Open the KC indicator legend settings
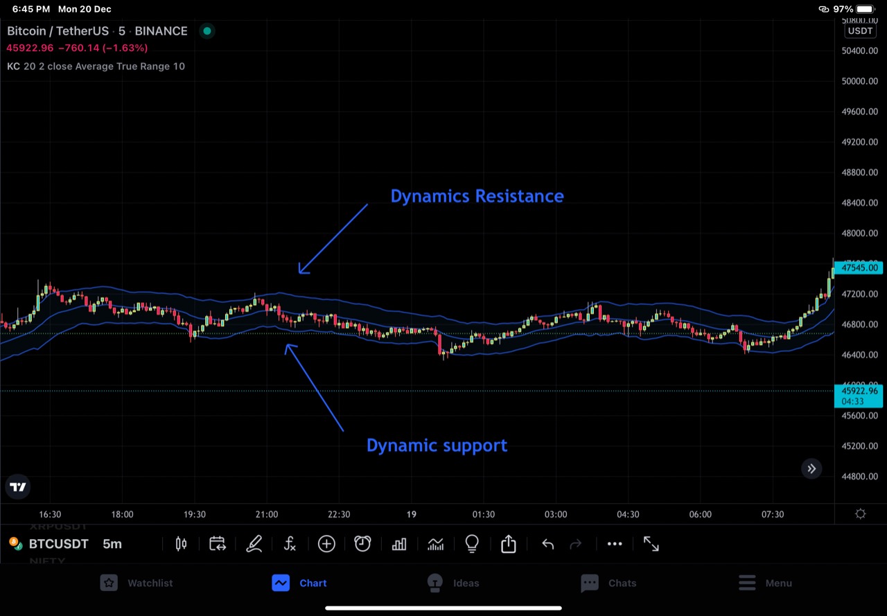This screenshot has height=616, width=887. [x=96, y=67]
